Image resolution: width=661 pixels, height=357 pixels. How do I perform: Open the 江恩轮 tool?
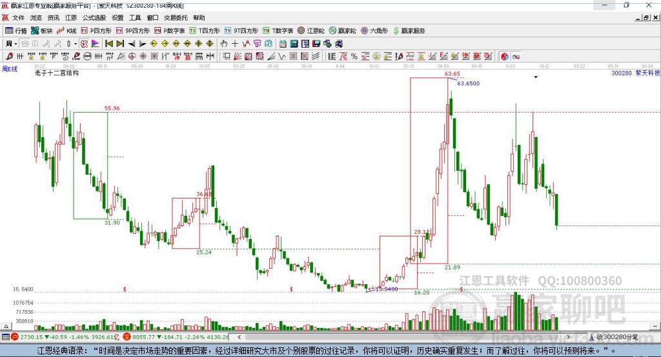tap(311, 31)
